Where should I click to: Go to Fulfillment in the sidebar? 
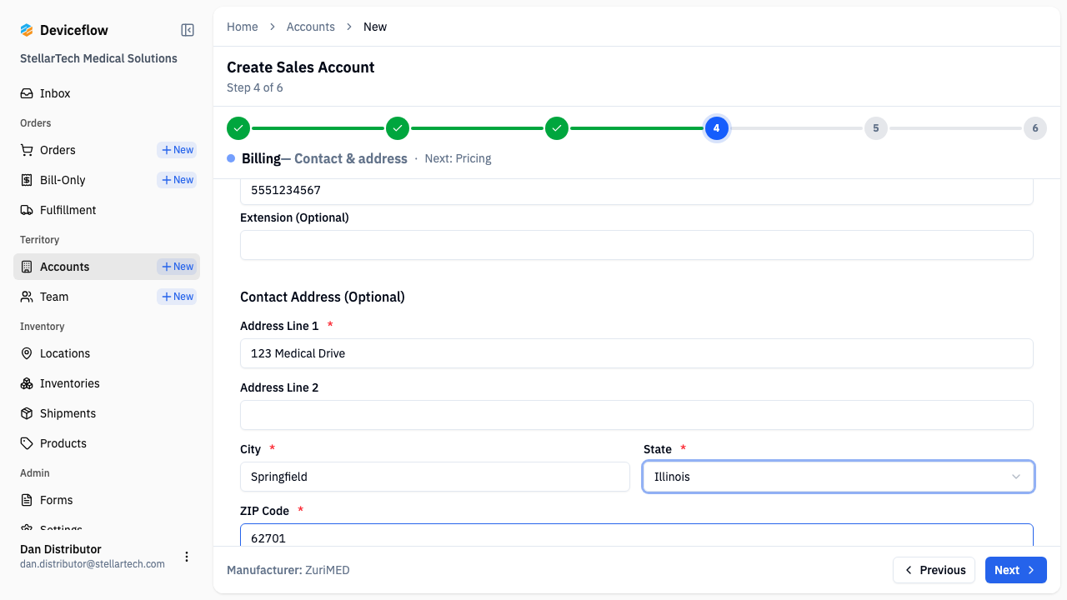coord(67,210)
